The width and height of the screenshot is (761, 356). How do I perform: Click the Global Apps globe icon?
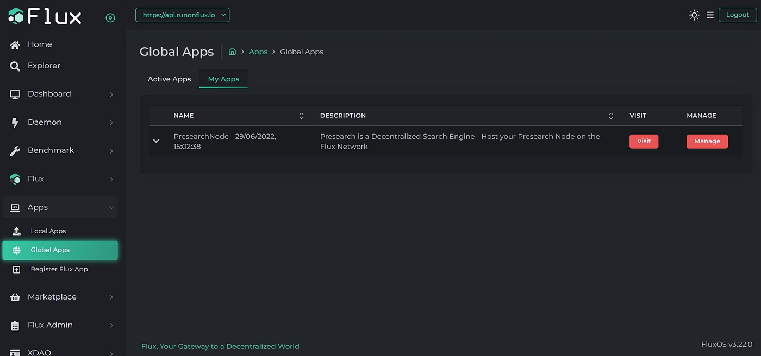point(16,250)
